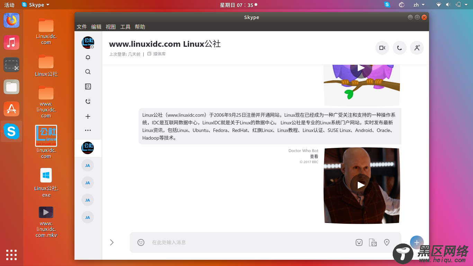Open the 工具 menu

[x=125, y=27]
